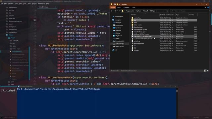Go up one folder level in Explorer
The width and height of the screenshot is (212, 119).
point(120,11)
